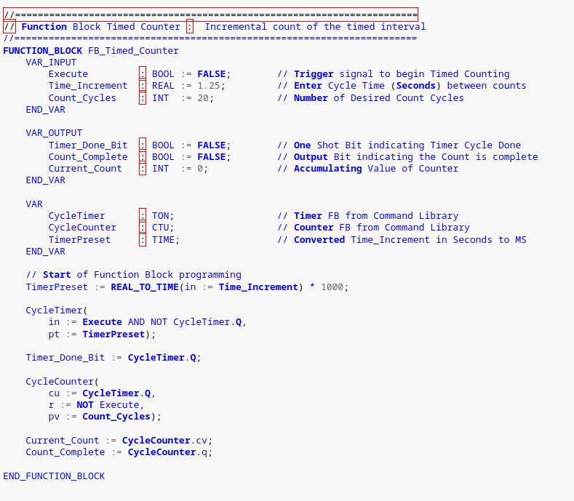Image resolution: width=574 pixels, height=501 pixels.
Task: Click the 'CycleCounter(' call line
Action: [x=63, y=382]
